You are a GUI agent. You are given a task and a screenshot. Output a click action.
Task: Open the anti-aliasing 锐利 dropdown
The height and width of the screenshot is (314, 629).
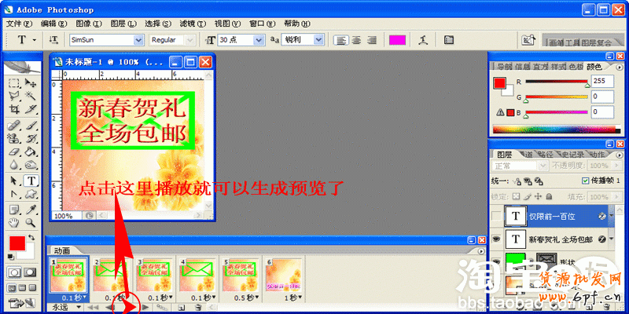tap(318, 39)
